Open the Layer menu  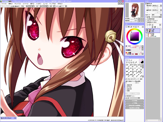pos(25,4)
